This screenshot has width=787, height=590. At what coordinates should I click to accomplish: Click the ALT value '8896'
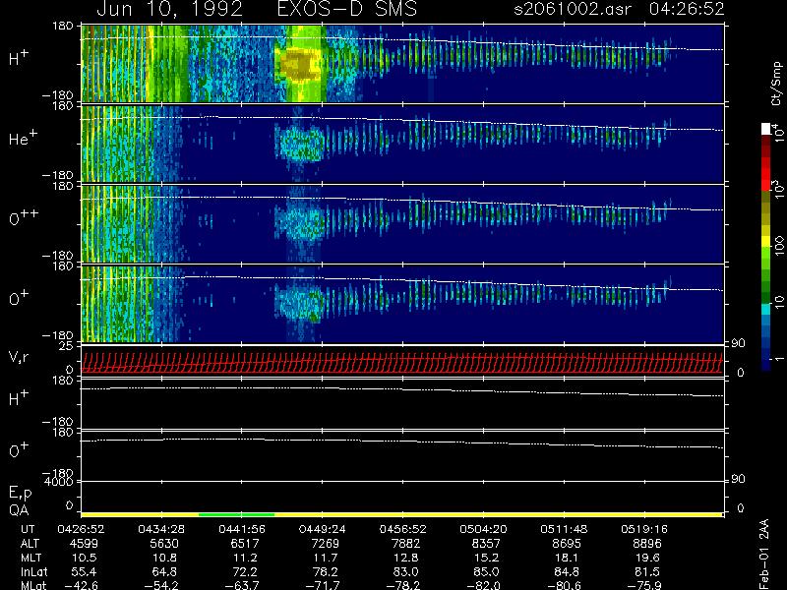[x=647, y=544]
